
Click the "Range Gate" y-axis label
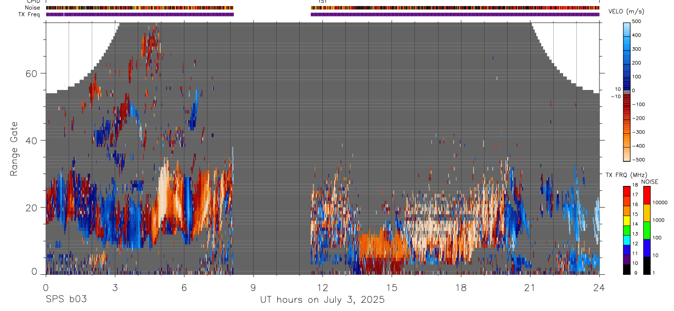(x=15, y=148)
